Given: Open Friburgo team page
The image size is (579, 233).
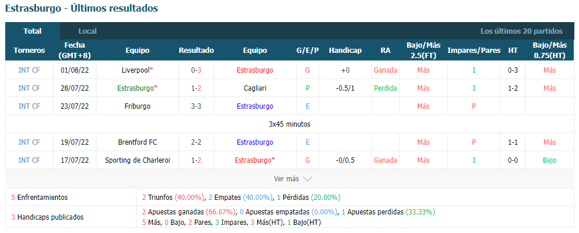Looking at the screenshot, I should pyautogui.click(x=138, y=106).
